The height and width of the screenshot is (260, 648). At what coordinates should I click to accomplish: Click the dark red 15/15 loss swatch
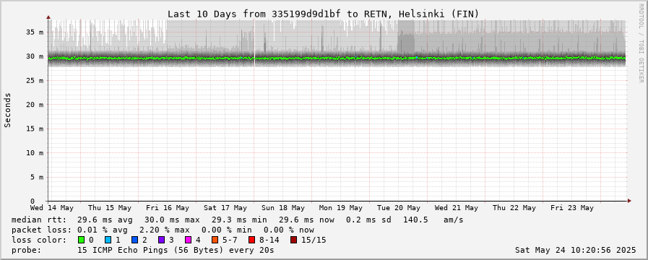point(293,240)
